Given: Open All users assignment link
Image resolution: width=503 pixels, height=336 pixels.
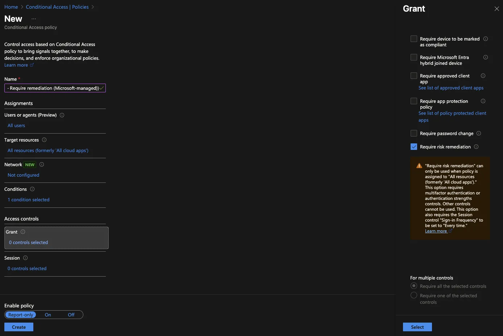Looking at the screenshot, I should [16, 125].
